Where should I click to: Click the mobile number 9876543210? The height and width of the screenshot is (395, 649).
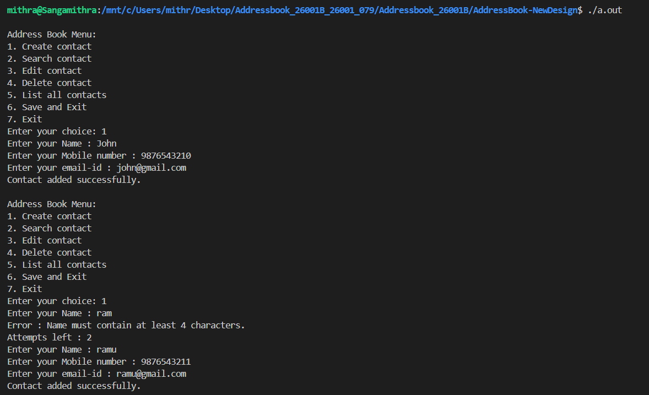coord(166,156)
